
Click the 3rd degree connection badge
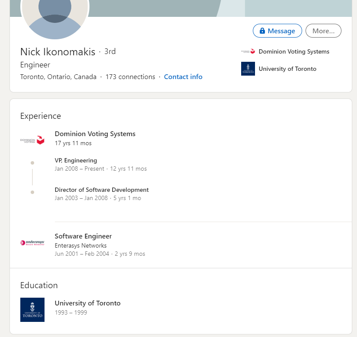pos(110,51)
